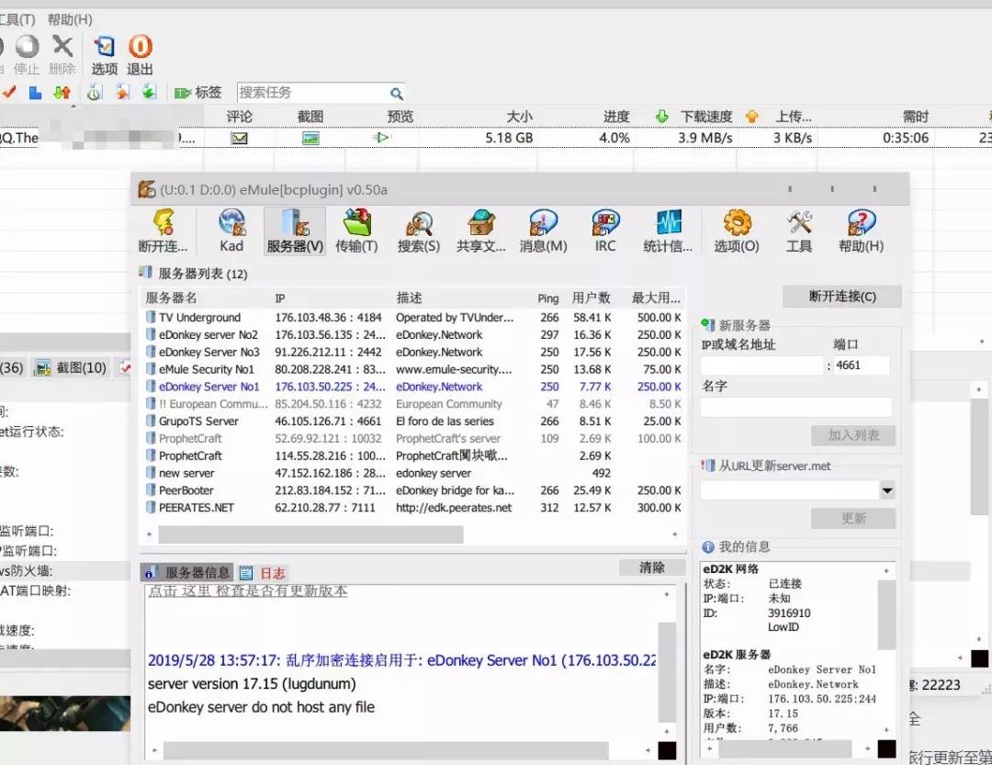
Task: Click the eMule disconnect lightning icon
Action: click(x=163, y=231)
